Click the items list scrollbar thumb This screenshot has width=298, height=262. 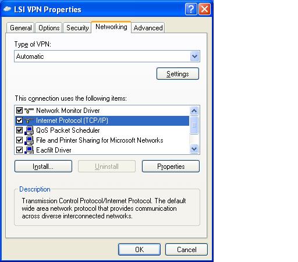(194, 125)
